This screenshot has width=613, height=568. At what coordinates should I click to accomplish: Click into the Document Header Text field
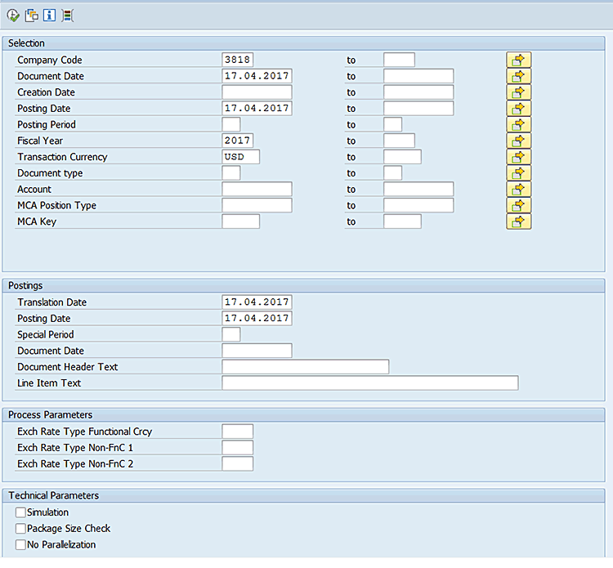(305, 367)
